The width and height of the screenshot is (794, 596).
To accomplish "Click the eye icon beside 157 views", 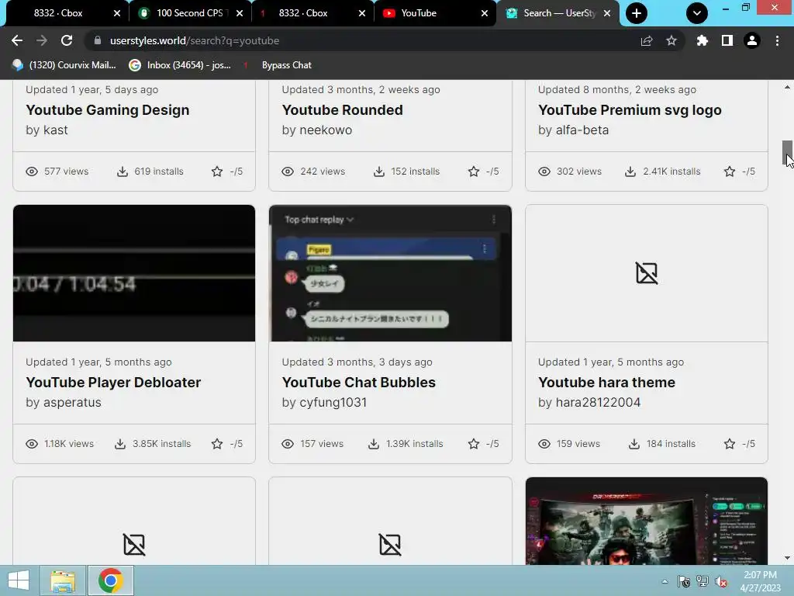I will tap(288, 444).
